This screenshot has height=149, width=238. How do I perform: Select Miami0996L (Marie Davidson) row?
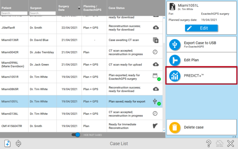click(81, 65)
